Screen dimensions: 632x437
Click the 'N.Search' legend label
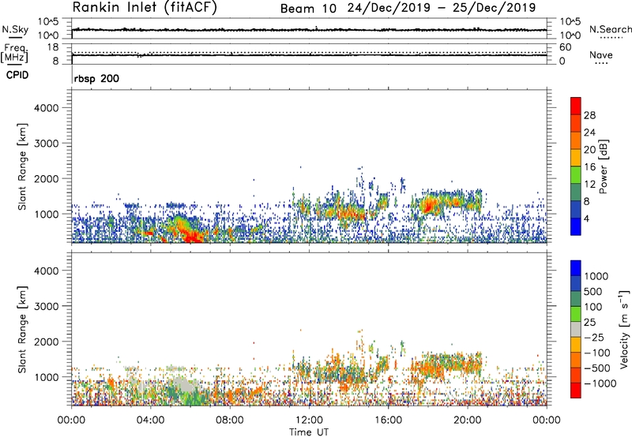click(610, 29)
